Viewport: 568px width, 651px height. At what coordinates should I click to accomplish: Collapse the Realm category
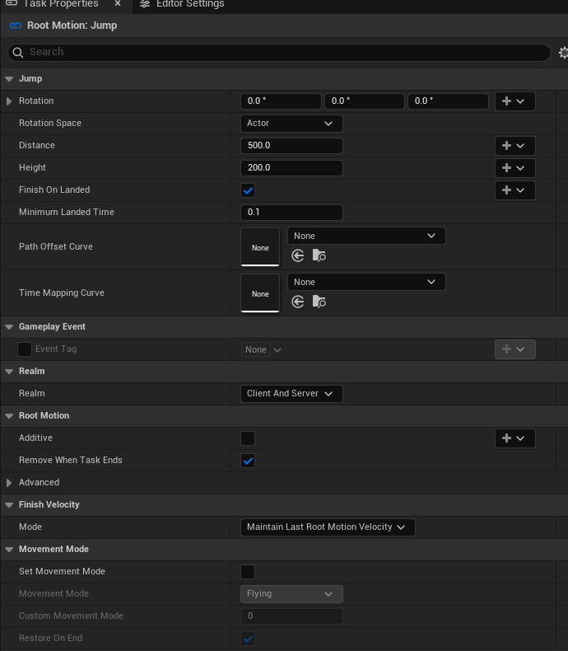click(9, 372)
